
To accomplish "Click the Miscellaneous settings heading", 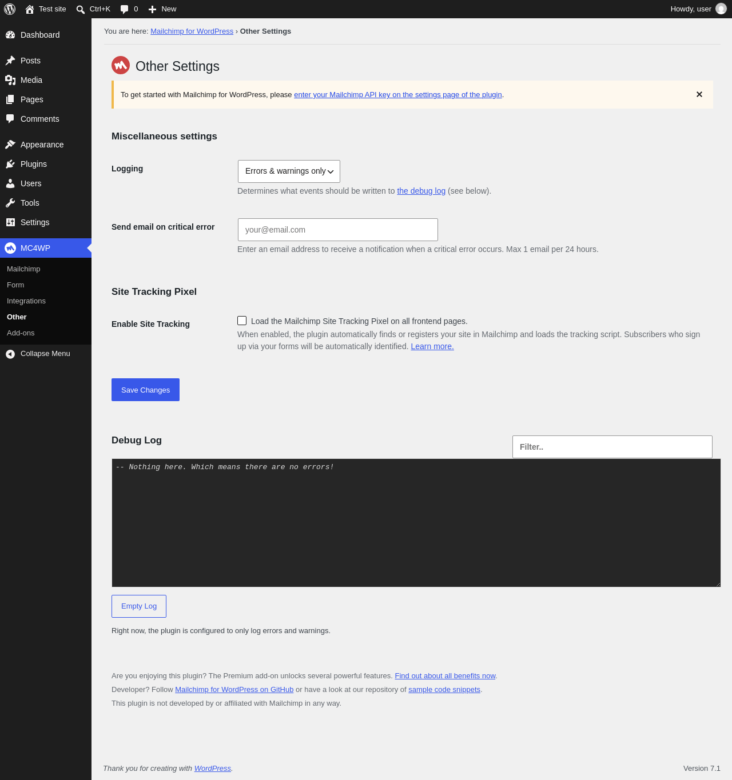I will pyautogui.click(x=164, y=136).
